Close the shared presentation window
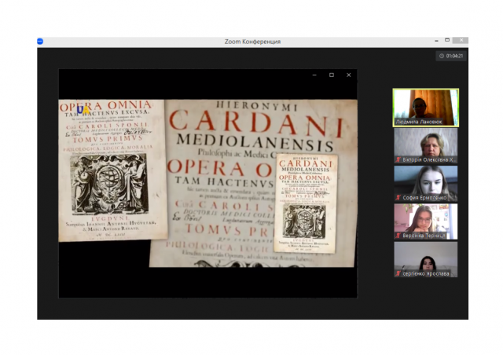The width and height of the screenshot is (503, 355). click(349, 75)
